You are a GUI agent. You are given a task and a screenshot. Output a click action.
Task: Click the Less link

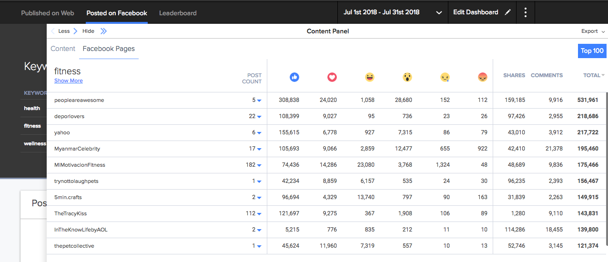click(x=64, y=31)
